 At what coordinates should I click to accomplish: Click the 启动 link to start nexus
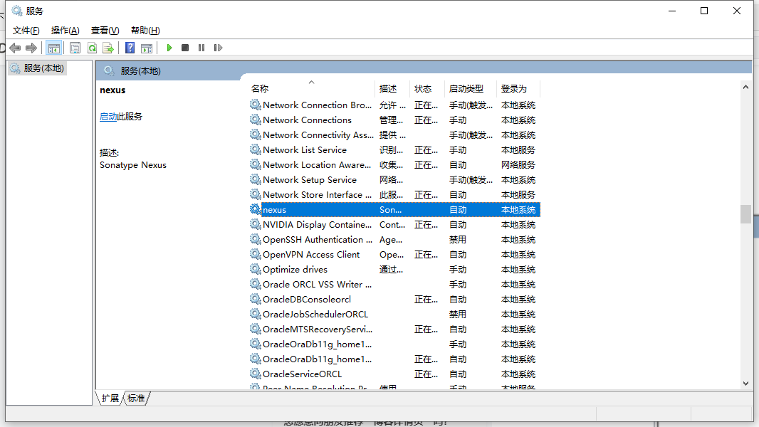(108, 117)
